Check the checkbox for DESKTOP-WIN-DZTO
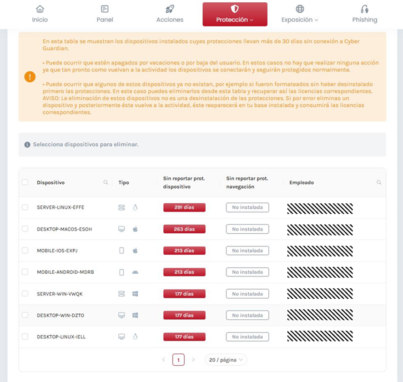This screenshot has height=382, width=403. 25,315
